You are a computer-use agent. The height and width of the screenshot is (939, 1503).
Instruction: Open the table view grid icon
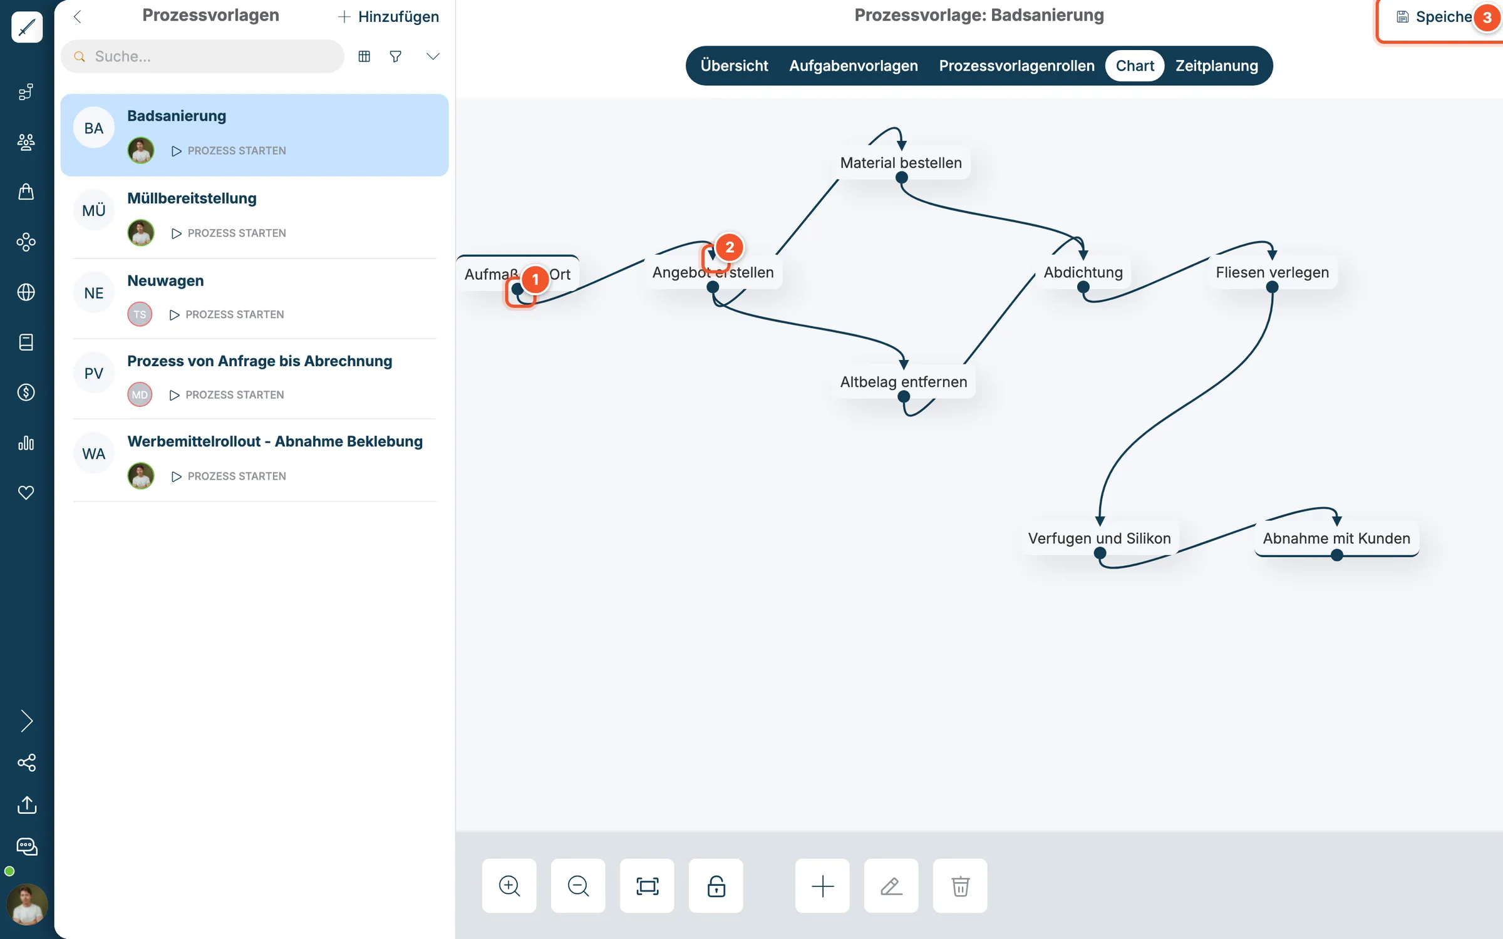[x=364, y=56]
